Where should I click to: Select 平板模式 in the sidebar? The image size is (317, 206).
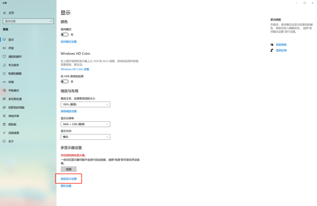point(14,90)
